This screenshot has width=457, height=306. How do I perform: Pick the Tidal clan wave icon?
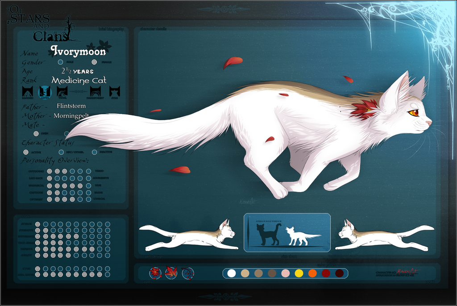(x=62, y=91)
